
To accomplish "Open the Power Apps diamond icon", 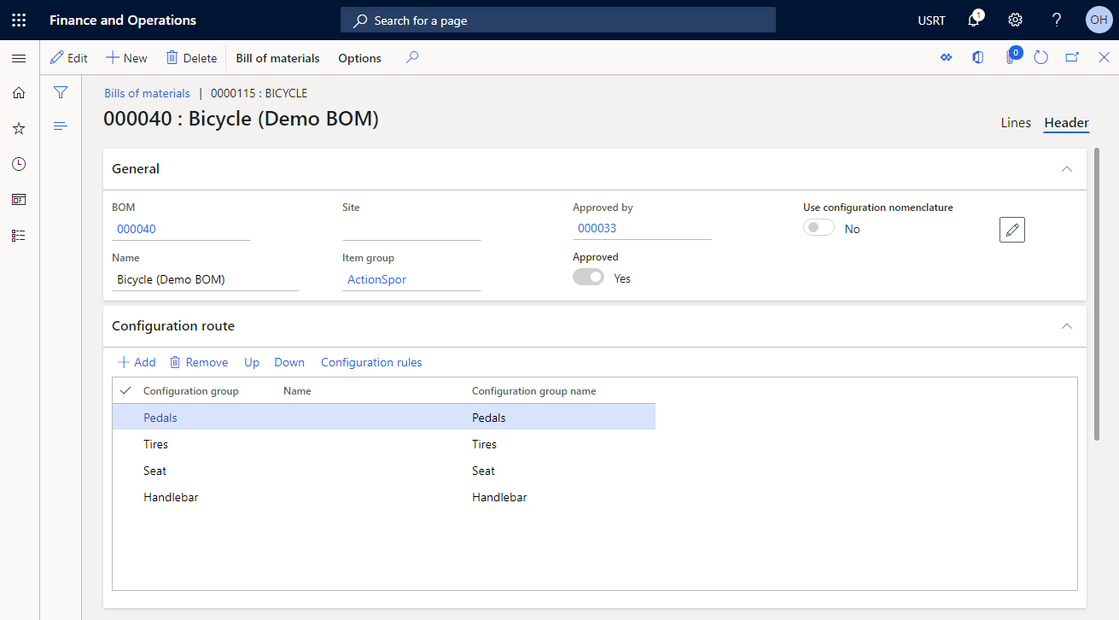I will coord(946,58).
